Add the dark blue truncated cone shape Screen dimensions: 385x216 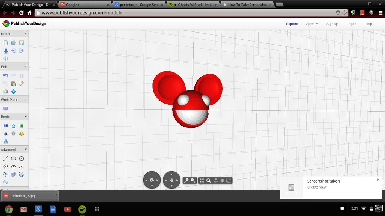click(x=6, y=134)
